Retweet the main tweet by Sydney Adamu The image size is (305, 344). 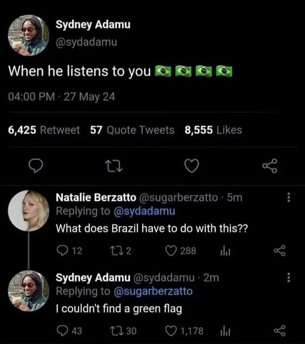(114, 166)
